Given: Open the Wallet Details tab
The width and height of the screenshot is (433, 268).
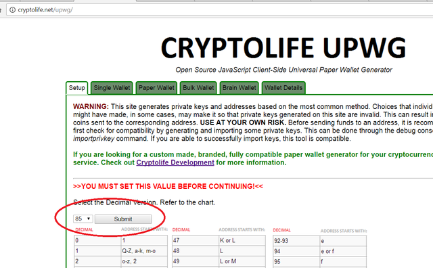Looking at the screenshot, I should click(283, 88).
